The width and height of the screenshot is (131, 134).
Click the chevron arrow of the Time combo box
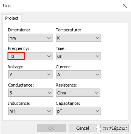[x=98, y=56]
